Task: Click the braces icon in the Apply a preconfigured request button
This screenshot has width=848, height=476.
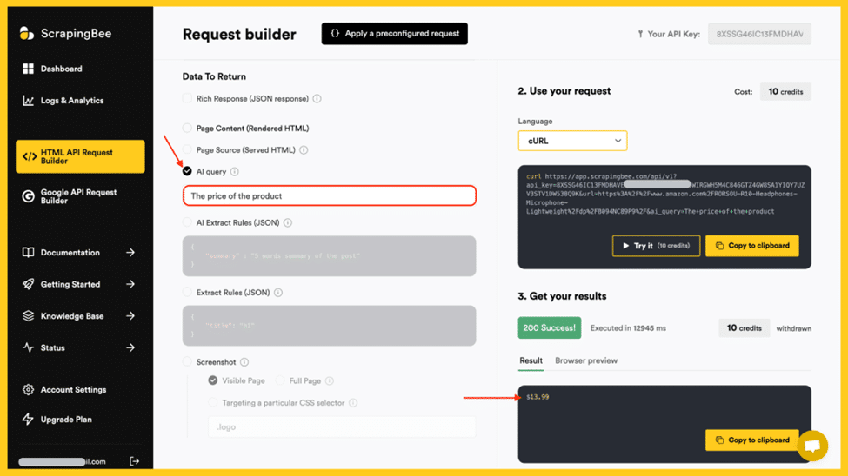Action: point(335,34)
